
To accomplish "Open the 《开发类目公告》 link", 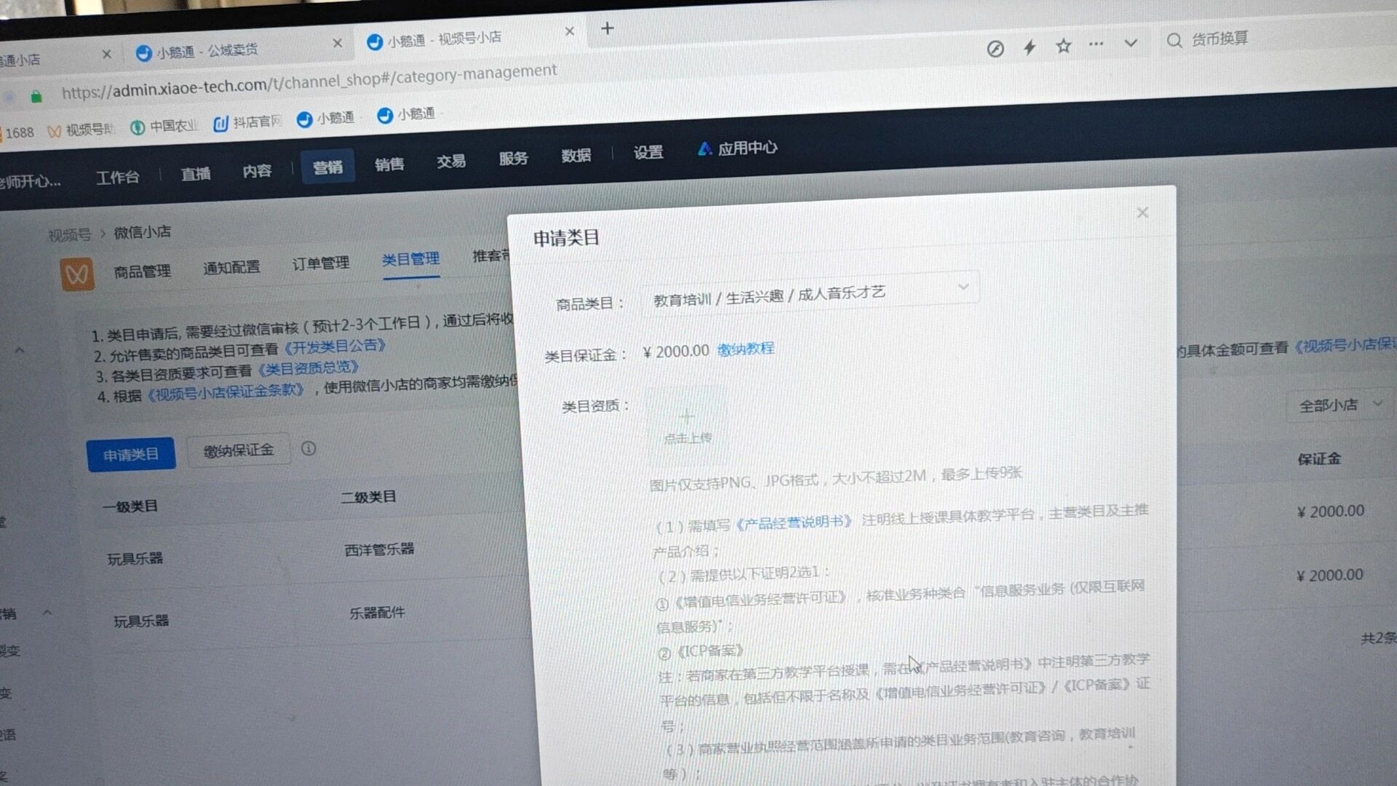I will (334, 346).
